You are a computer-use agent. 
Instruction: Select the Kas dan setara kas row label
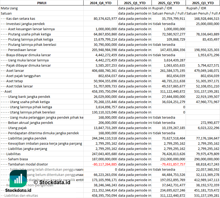(x=21, y=18)
